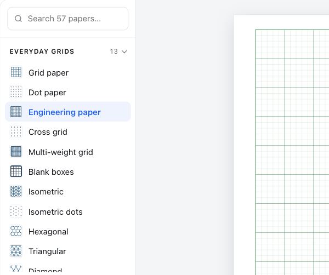Pick Multi-weight grid label
329x275 pixels.
(61, 152)
